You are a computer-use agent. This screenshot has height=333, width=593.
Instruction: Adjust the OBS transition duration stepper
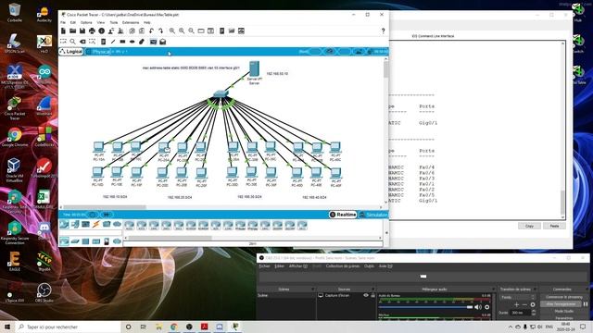(534, 313)
